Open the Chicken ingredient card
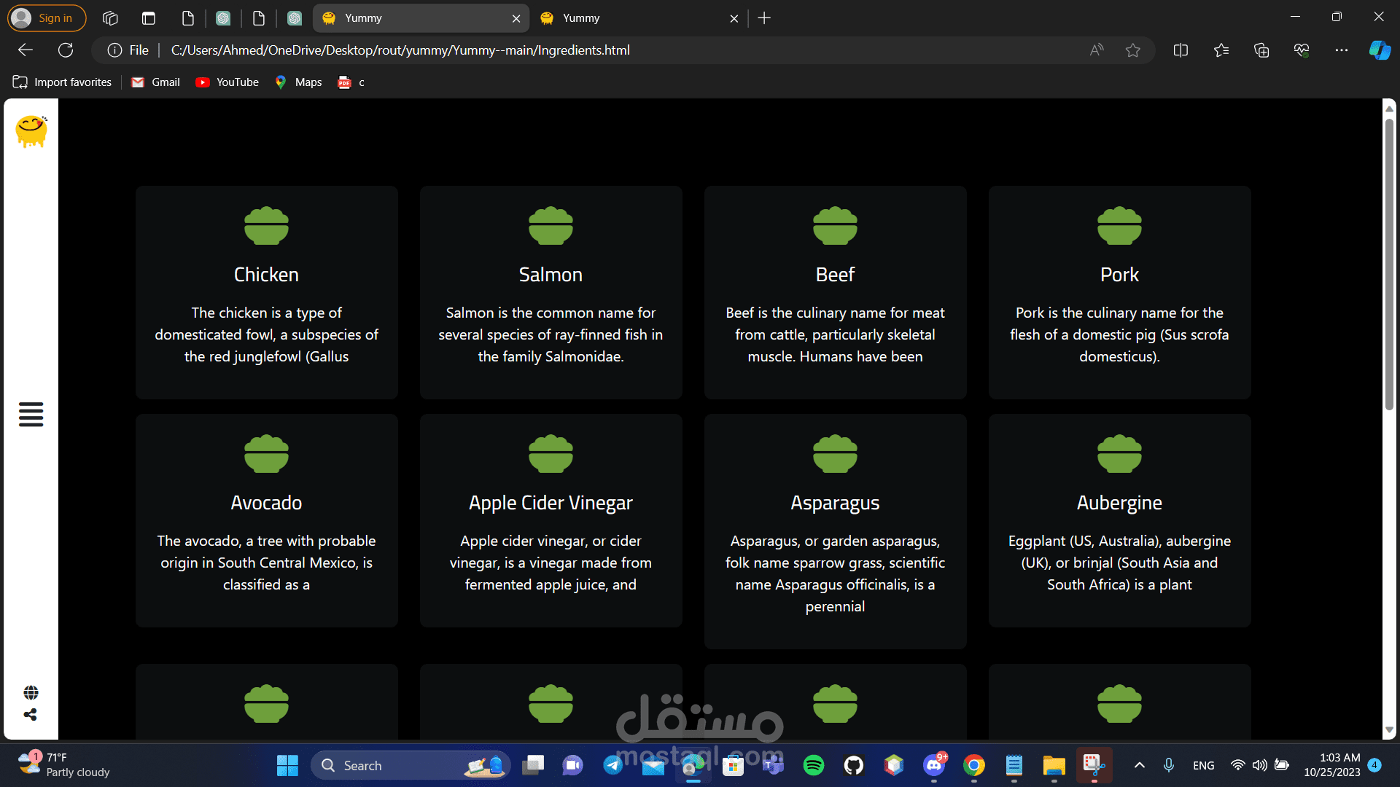The width and height of the screenshot is (1400, 787). tap(266, 291)
